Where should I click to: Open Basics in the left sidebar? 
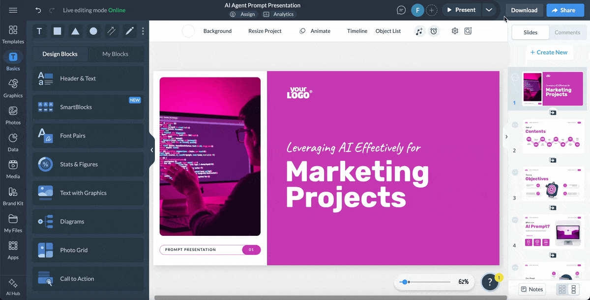(13, 62)
